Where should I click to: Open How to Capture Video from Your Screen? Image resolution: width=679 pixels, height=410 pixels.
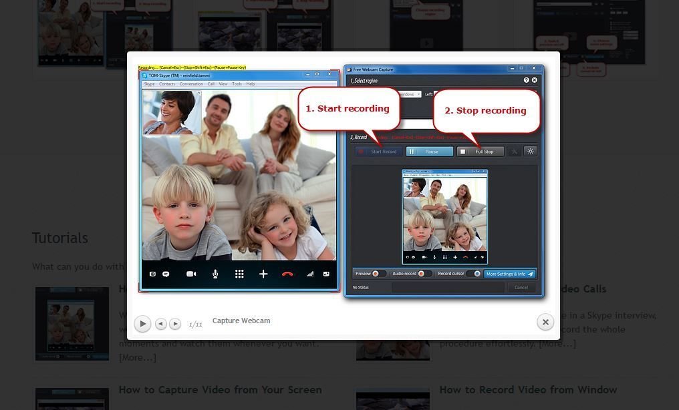pyautogui.click(x=220, y=390)
